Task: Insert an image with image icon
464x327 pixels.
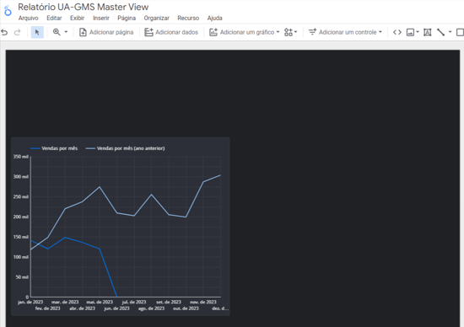Action: [x=410, y=32]
